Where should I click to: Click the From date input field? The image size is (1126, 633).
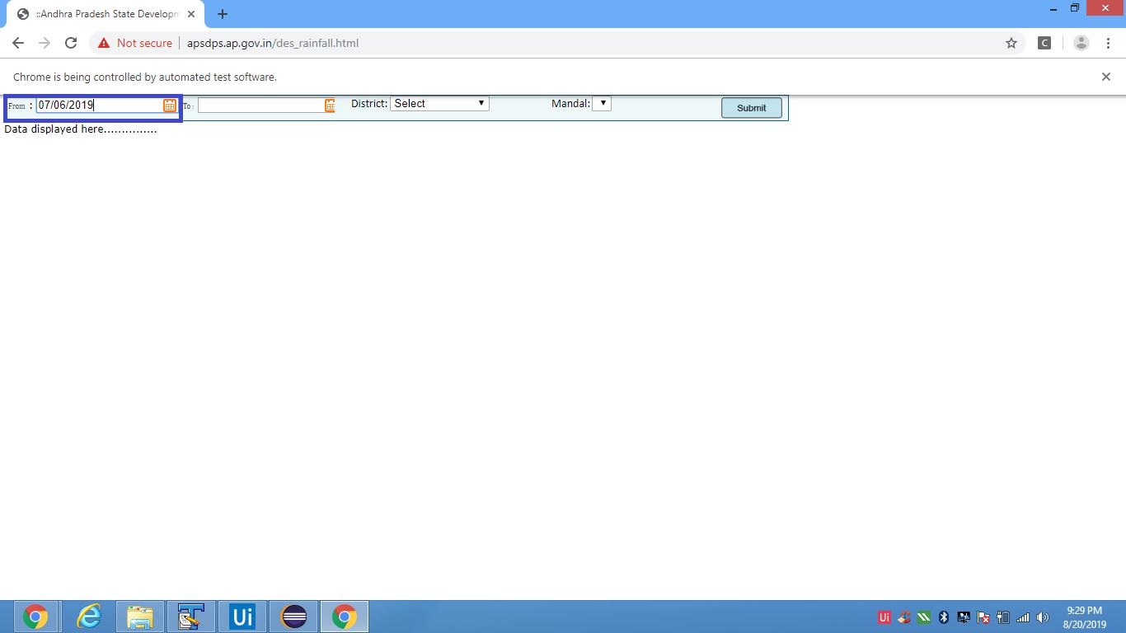coord(99,105)
